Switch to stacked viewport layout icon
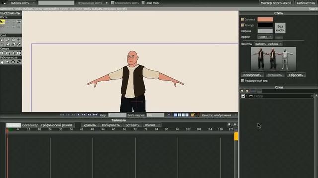The image size is (318, 178). click(x=183, y=115)
